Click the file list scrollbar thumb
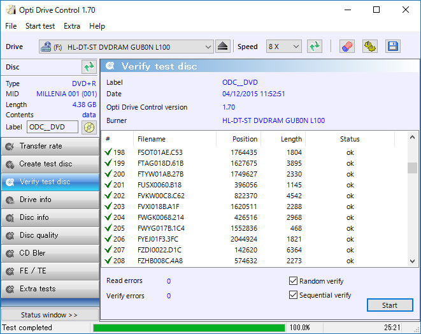The height and width of the screenshot is (334, 421). point(413,168)
